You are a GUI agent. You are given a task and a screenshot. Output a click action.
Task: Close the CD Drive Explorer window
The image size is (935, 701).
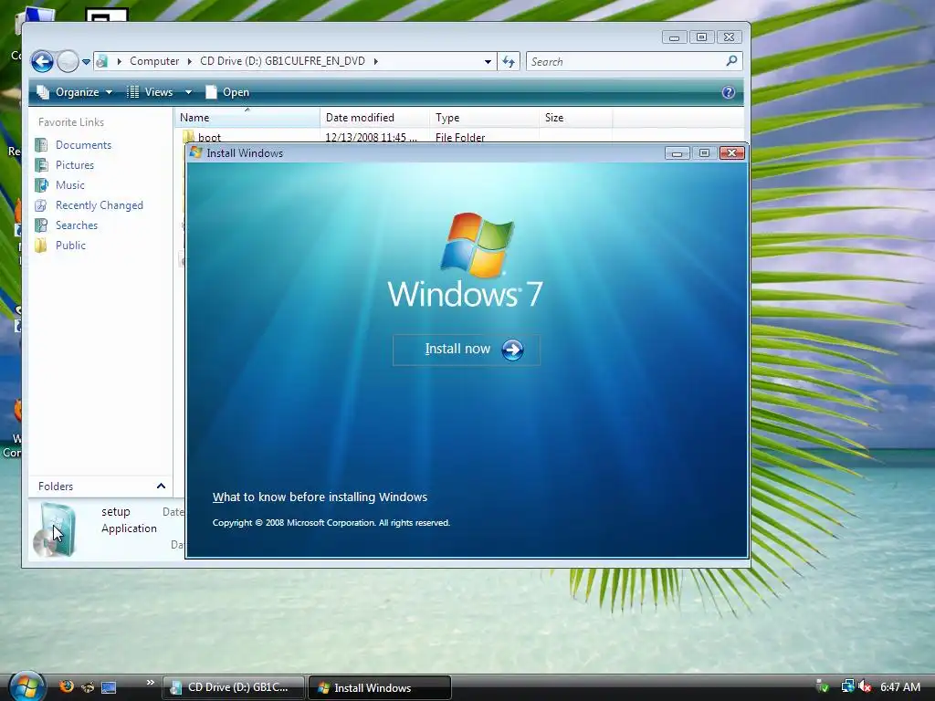(x=730, y=37)
